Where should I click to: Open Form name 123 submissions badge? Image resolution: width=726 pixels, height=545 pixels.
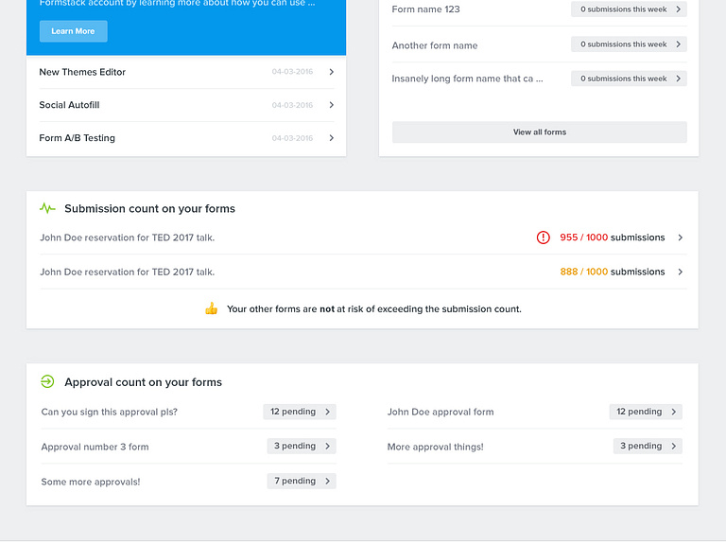pyautogui.click(x=629, y=9)
